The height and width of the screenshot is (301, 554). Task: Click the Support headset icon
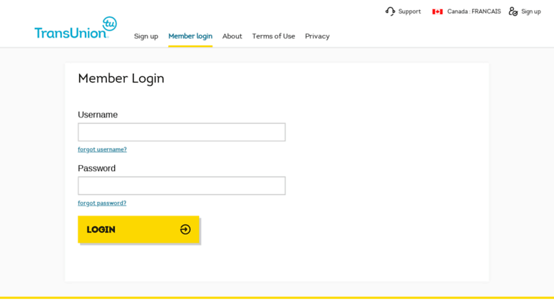pos(390,11)
